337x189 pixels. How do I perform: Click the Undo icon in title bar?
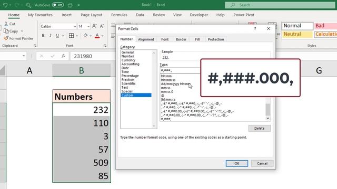[x=5, y=5]
